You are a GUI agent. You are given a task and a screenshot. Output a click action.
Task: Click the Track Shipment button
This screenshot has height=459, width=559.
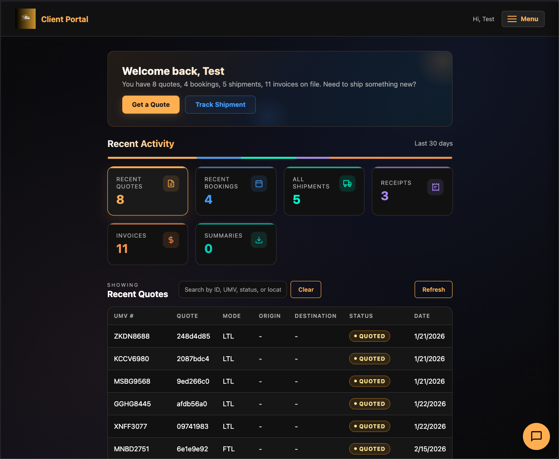point(220,104)
